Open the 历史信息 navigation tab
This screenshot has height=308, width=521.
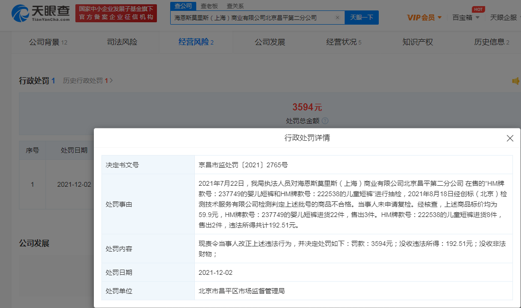[492, 42]
